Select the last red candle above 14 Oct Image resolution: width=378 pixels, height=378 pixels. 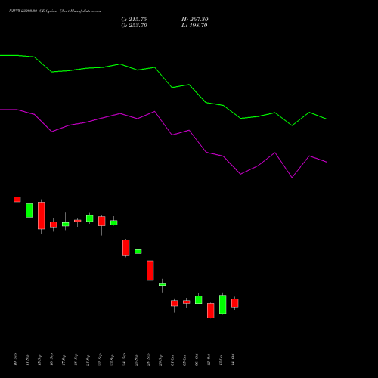click(235, 303)
